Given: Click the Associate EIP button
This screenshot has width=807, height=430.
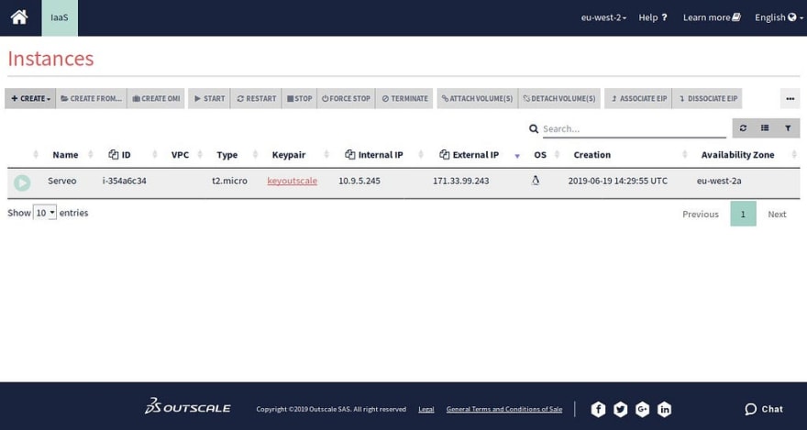Looking at the screenshot, I should pyautogui.click(x=638, y=98).
